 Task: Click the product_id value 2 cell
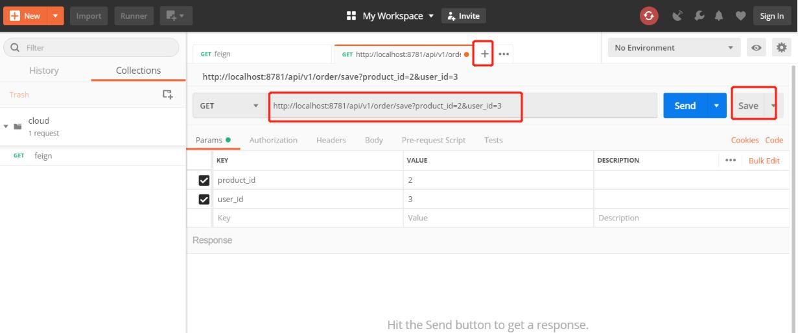point(498,180)
